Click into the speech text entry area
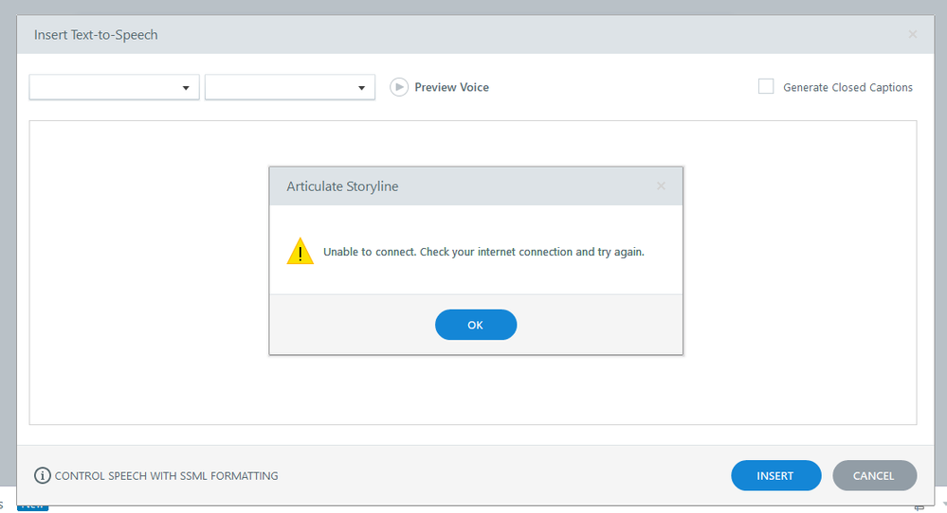Image resolution: width=947 pixels, height=513 pixels. pos(142,284)
